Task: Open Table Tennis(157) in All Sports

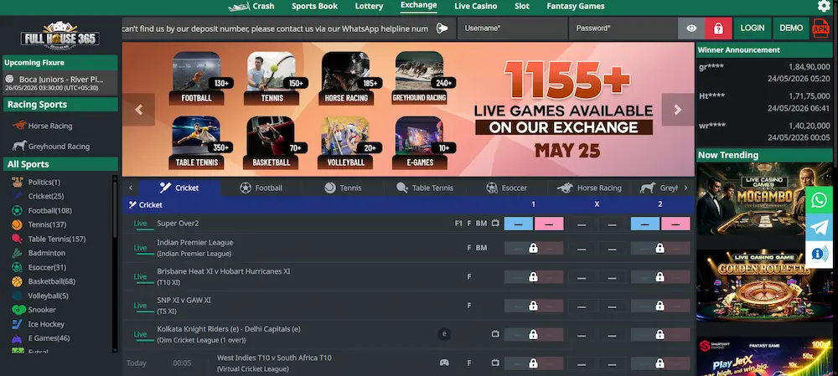Action: [49, 239]
